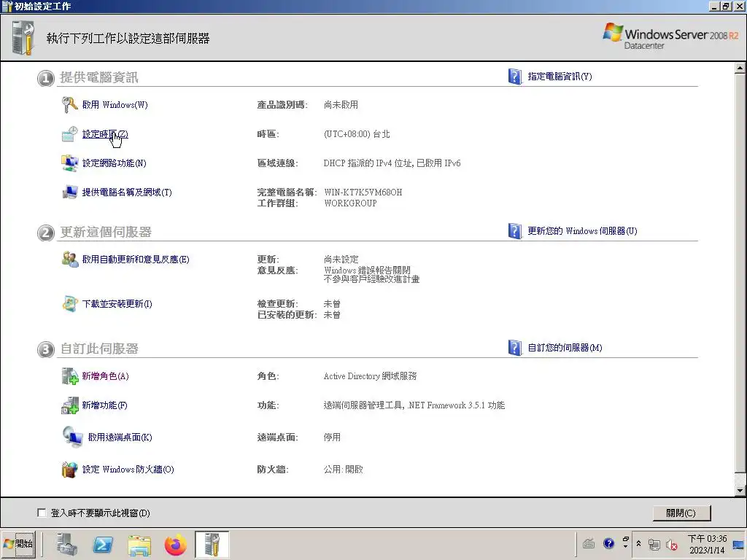The width and height of the screenshot is (747, 560).
Task: Open the 開始 Start menu
Action: tap(18, 544)
